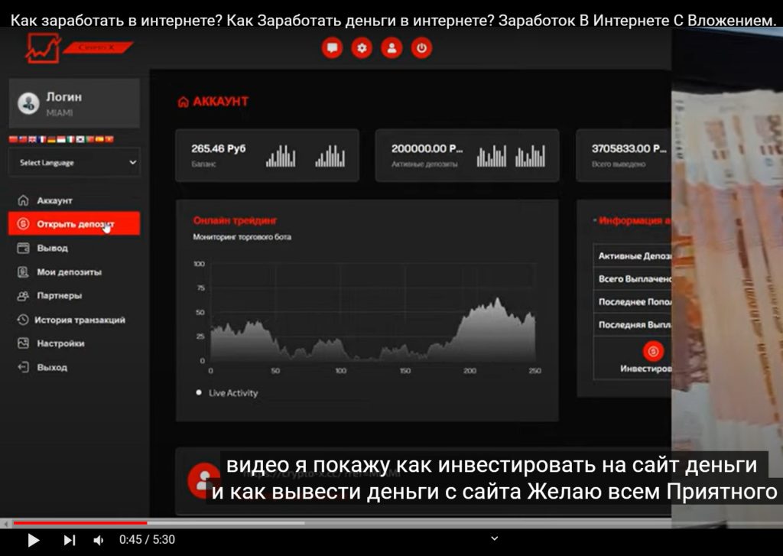783x556 pixels.
Task: Click the Последнее Пополнение info row
Action: coord(632,302)
